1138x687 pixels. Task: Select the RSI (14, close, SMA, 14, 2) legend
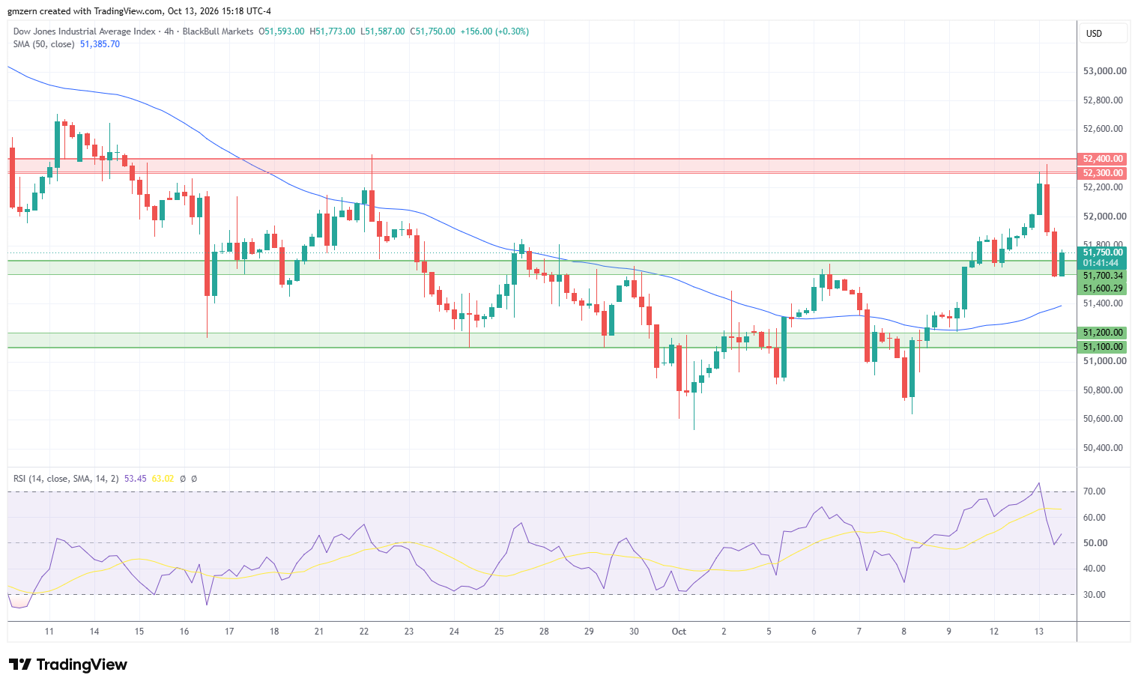click(x=66, y=478)
